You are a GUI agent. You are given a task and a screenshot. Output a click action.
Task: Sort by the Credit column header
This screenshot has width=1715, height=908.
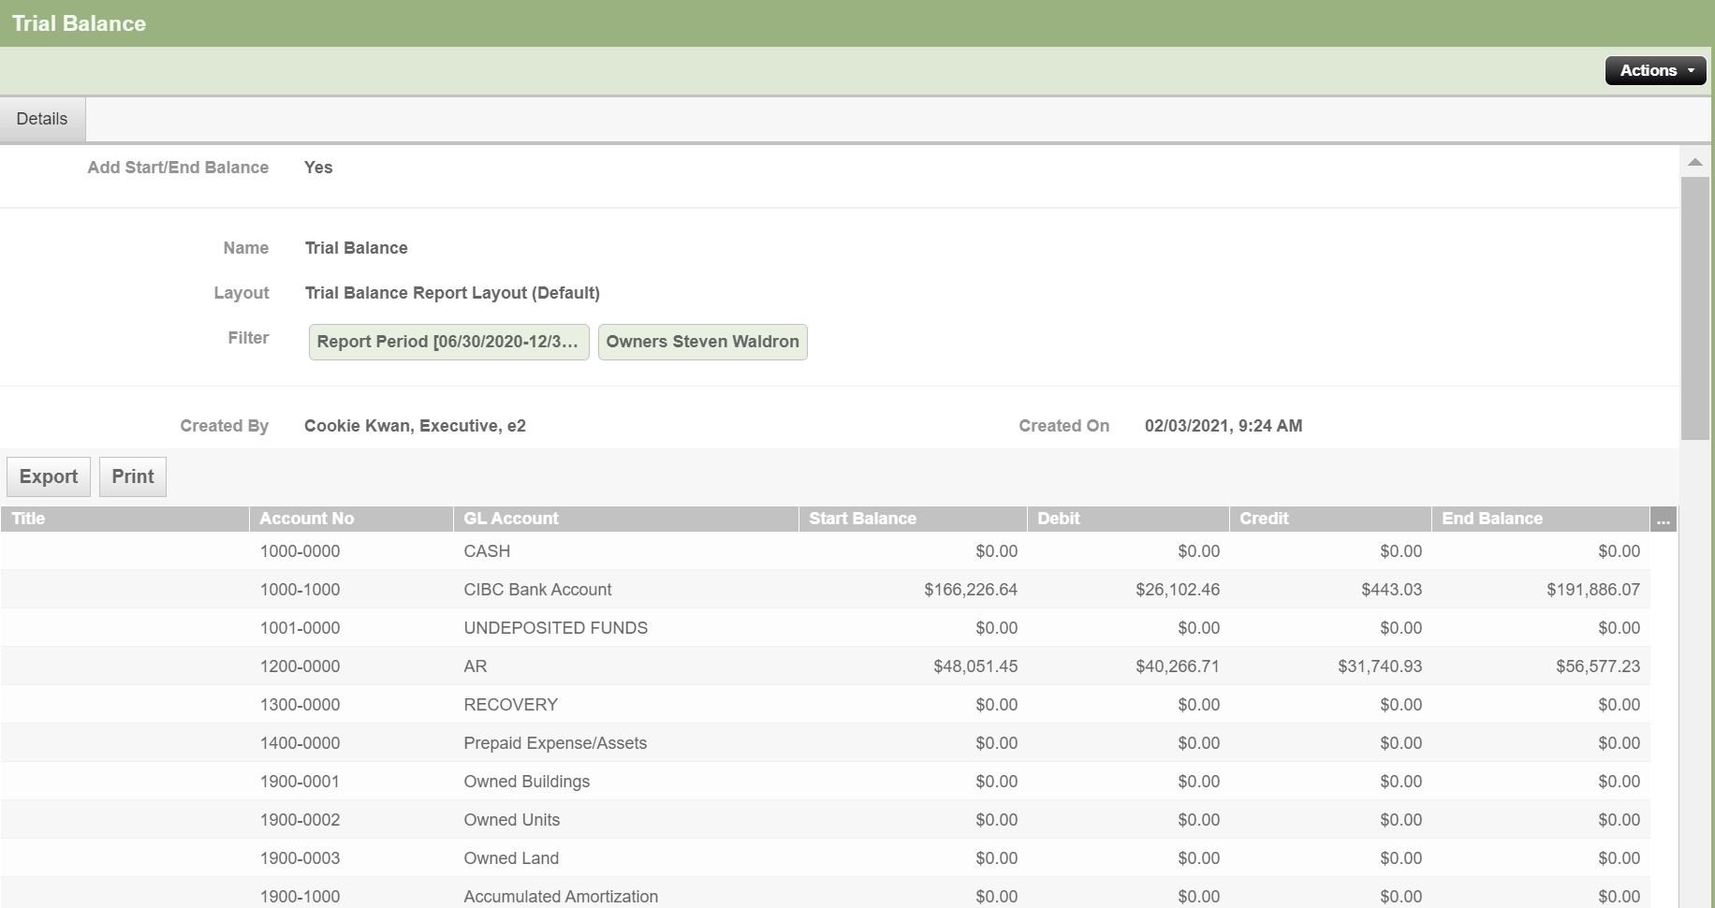(x=1330, y=519)
